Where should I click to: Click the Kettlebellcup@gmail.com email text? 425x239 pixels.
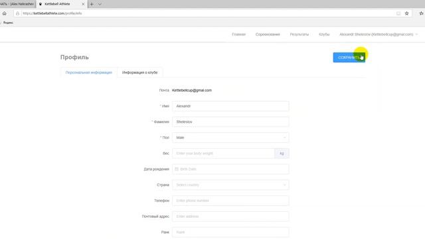tap(192, 90)
